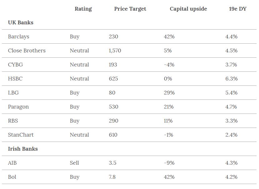Image resolution: width=259 pixels, height=189 pixels.
Task: Click the Capital upside column header
Action: click(x=188, y=9)
